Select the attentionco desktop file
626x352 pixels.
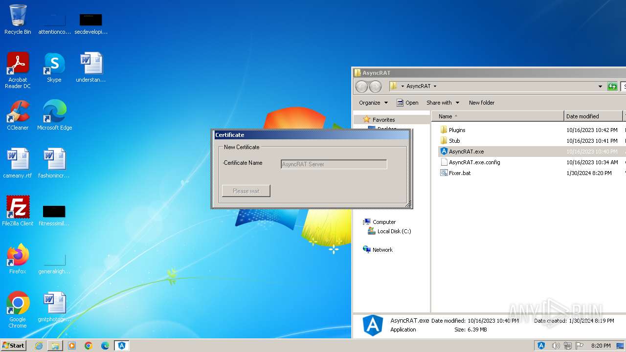coord(54,22)
